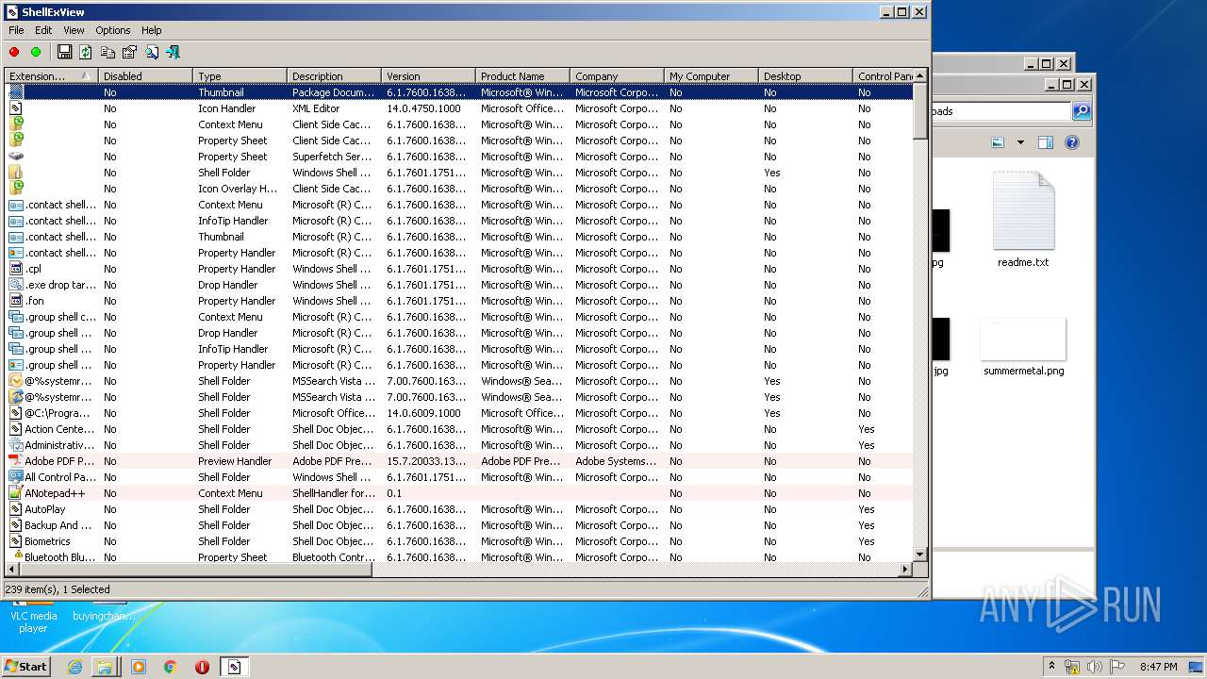This screenshot has width=1207, height=679.
Task: Select the All Control Panel row icon
Action: tap(16, 477)
